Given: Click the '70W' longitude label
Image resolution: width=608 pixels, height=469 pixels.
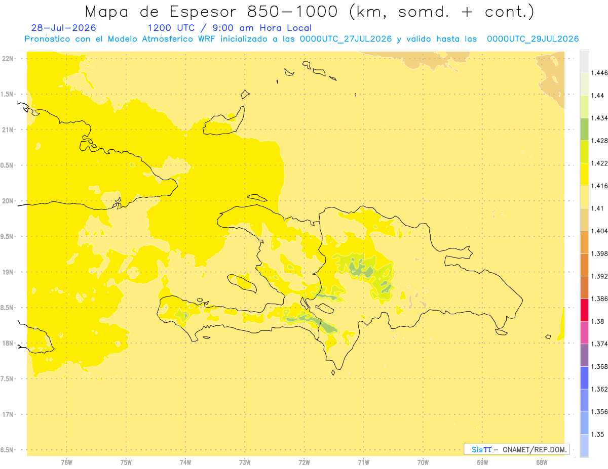Looking at the screenshot, I should click(x=423, y=462).
